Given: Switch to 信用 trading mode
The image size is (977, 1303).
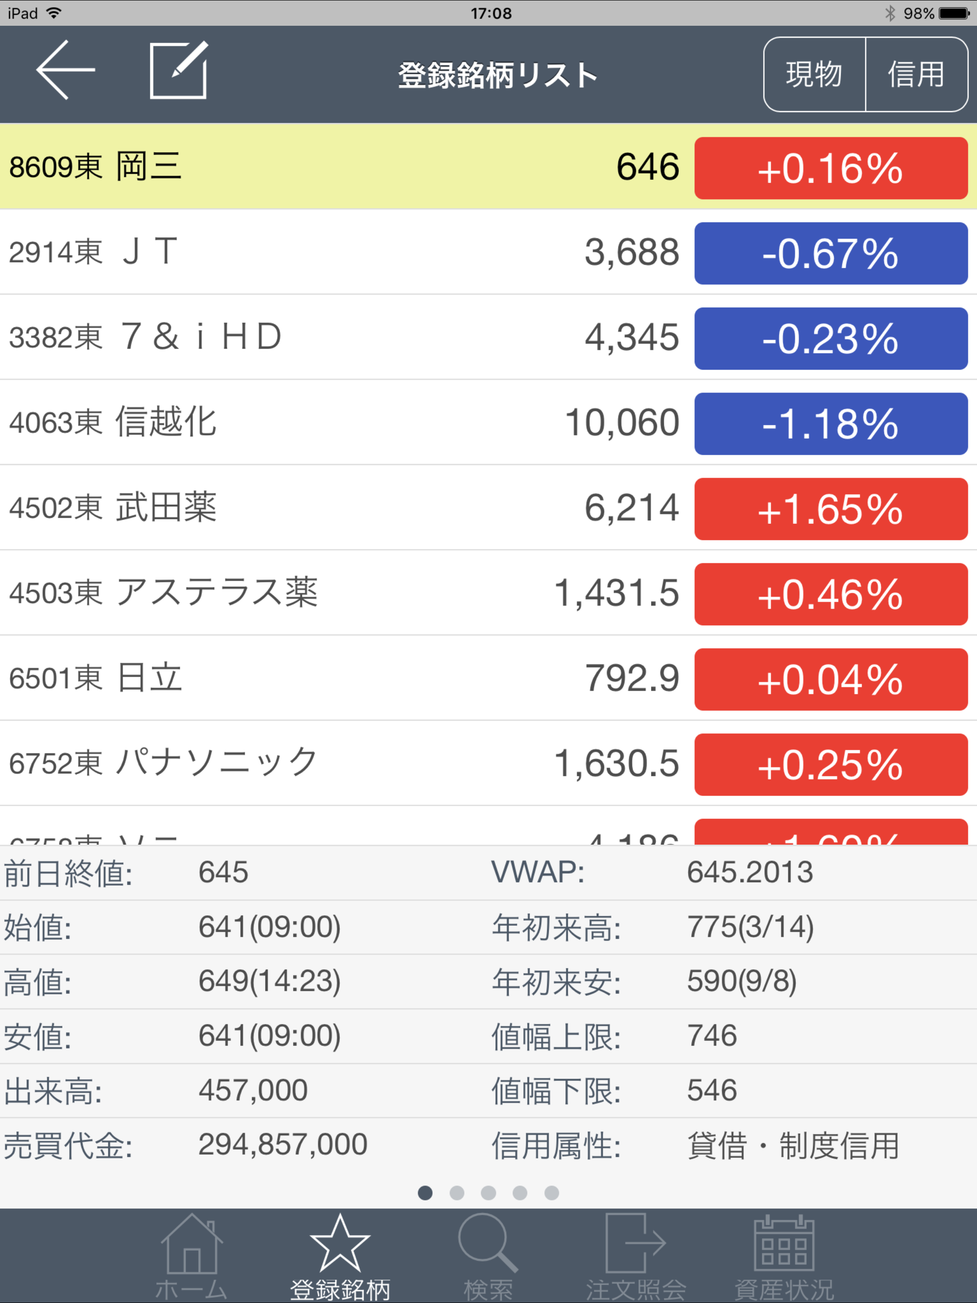Looking at the screenshot, I should 916,75.
